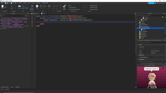This screenshot has width=166, height=93.
Task: Toggle the LoadStringEnabled checkbox
Action: coord(152,57)
